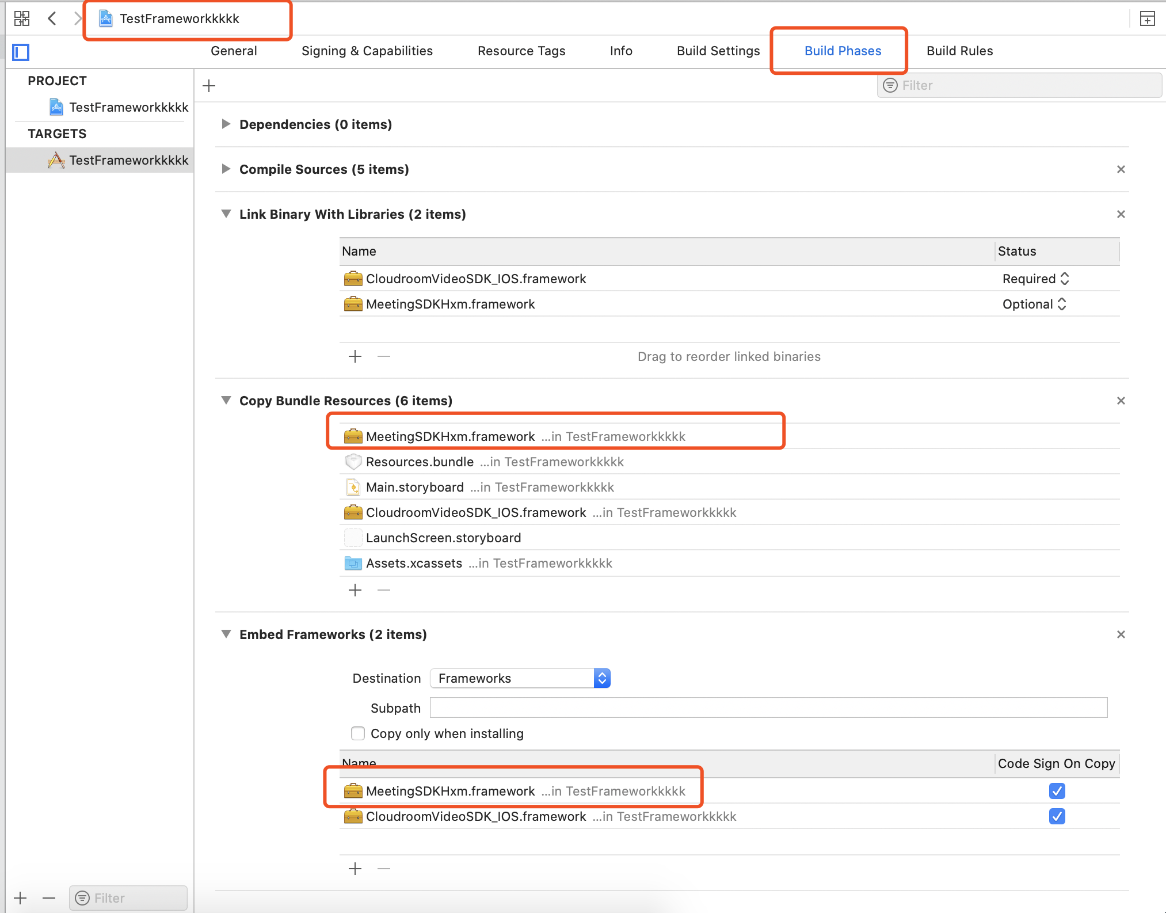Click the add editor pane icon

click(1147, 19)
